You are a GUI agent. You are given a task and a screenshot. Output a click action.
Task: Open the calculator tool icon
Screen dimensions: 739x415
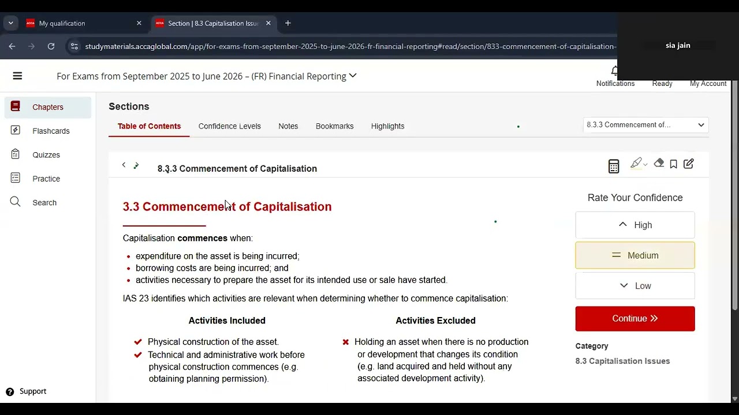(614, 166)
